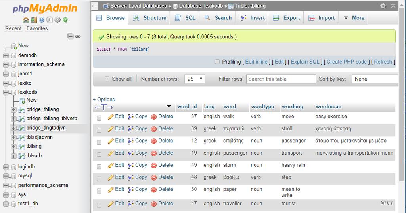
Task: Click the link-with-main-panel chain icon
Action: pos(78,36)
